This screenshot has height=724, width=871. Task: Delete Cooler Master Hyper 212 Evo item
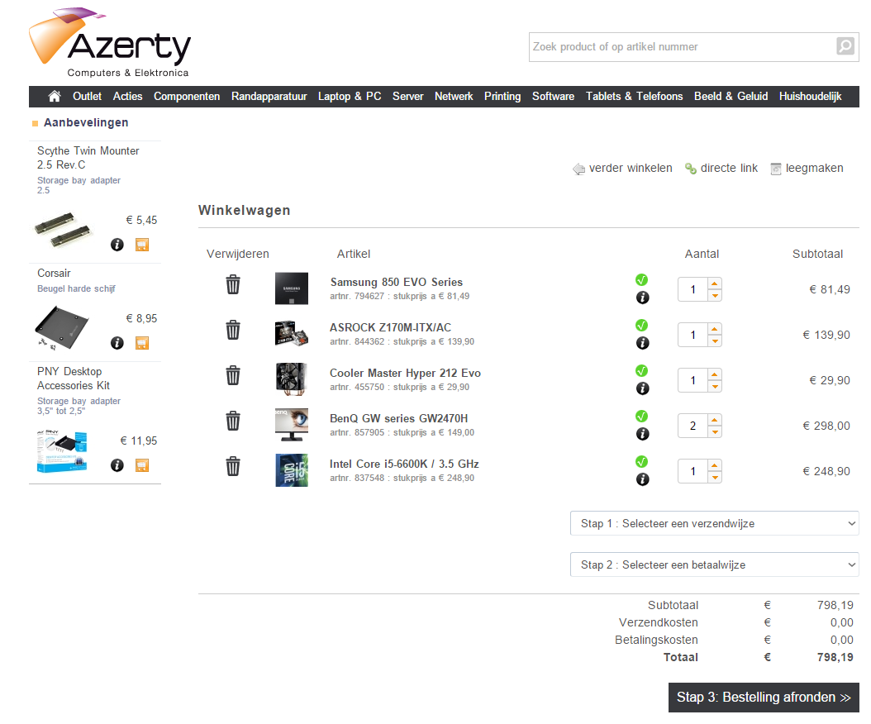click(x=233, y=375)
